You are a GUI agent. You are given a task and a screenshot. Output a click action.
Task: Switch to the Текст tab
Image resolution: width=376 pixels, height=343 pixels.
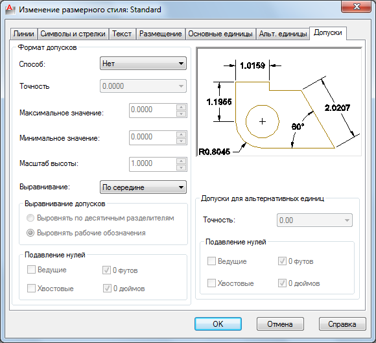click(x=122, y=34)
